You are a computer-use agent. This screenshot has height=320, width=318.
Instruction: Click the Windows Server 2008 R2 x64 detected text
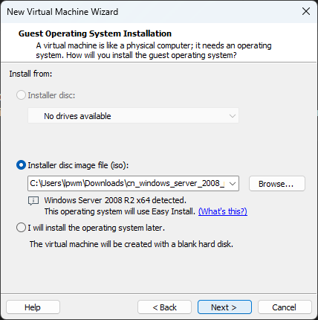coord(115,200)
